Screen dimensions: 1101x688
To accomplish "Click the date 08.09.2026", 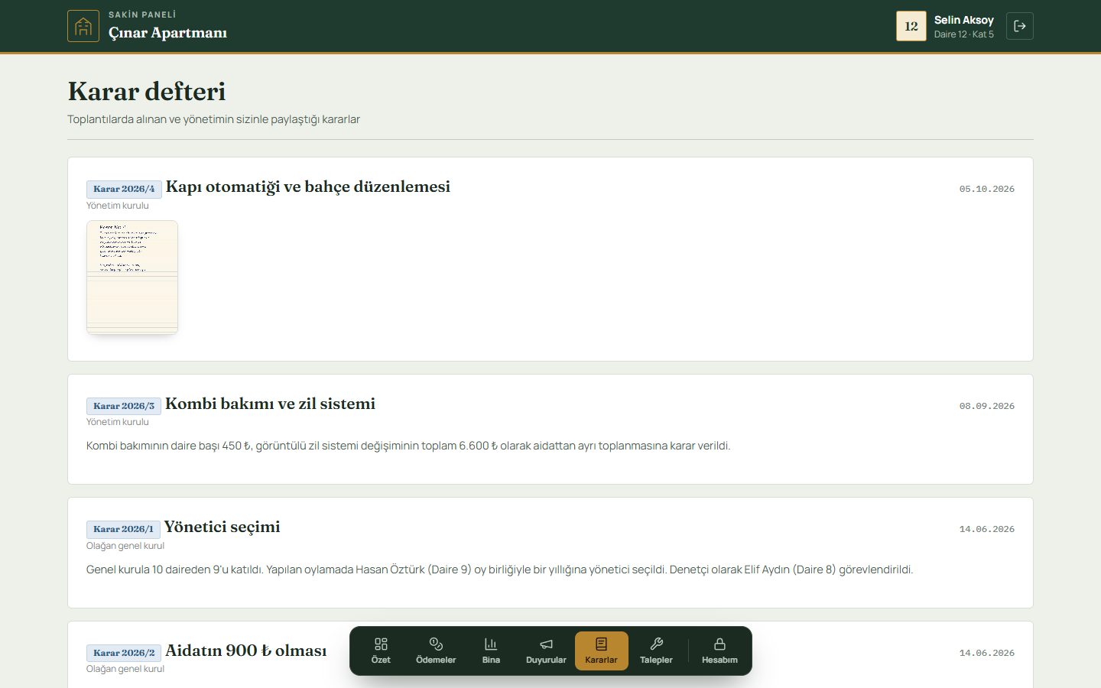I will click(x=987, y=406).
